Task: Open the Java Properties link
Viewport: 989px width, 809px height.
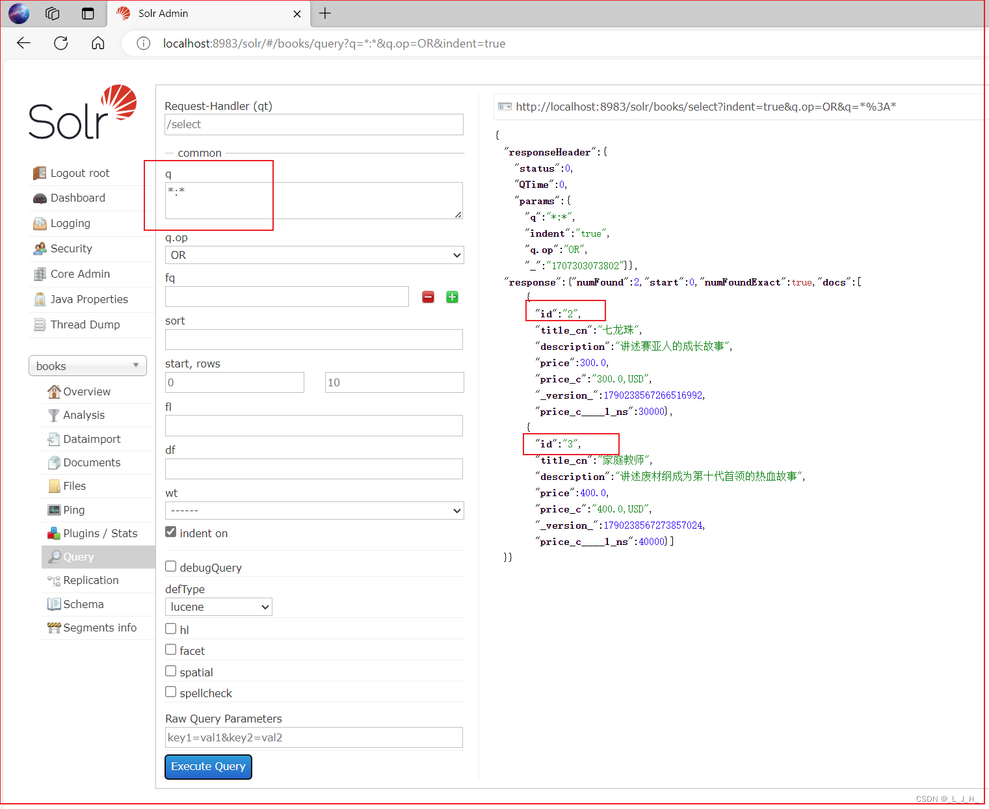Action: click(x=89, y=299)
